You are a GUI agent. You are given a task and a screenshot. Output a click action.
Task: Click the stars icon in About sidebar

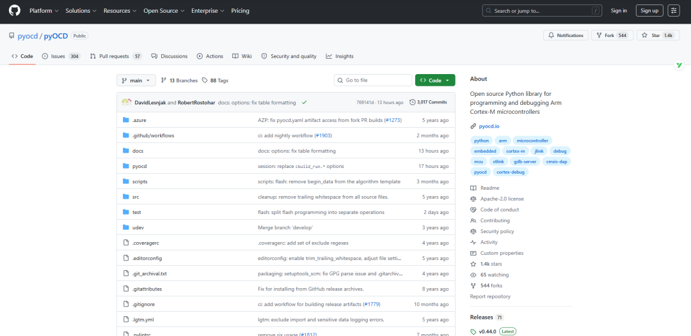[473, 264]
